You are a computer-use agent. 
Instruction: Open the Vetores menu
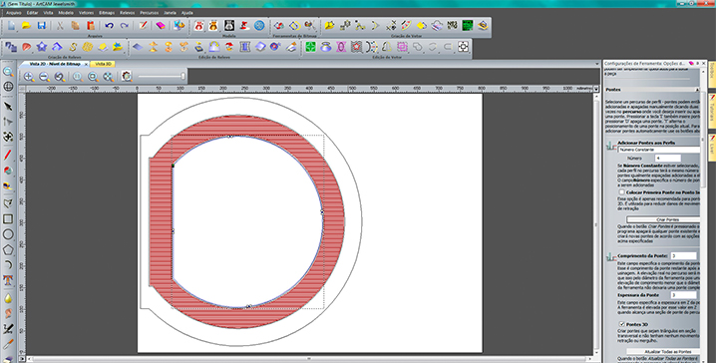pyautogui.click(x=87, y=13)
